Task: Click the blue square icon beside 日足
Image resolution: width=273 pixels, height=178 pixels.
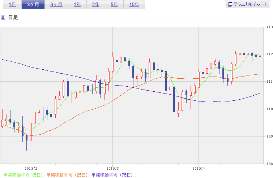Action: coord(3,17)
